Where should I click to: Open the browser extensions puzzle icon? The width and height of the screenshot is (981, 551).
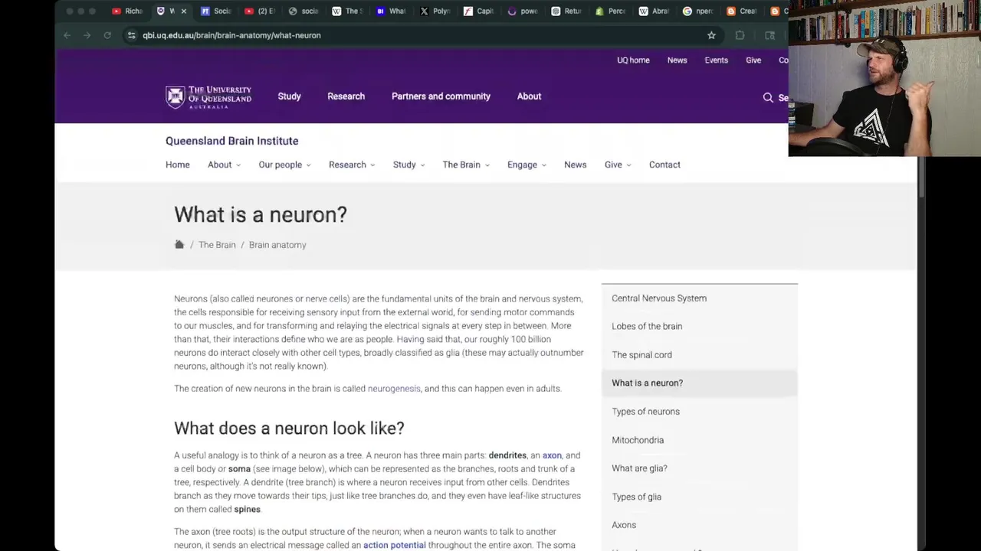[740, 35]
